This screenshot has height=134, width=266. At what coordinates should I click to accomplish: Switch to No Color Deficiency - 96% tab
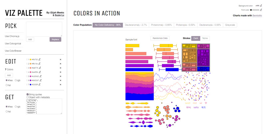click(x=108, y=25)
